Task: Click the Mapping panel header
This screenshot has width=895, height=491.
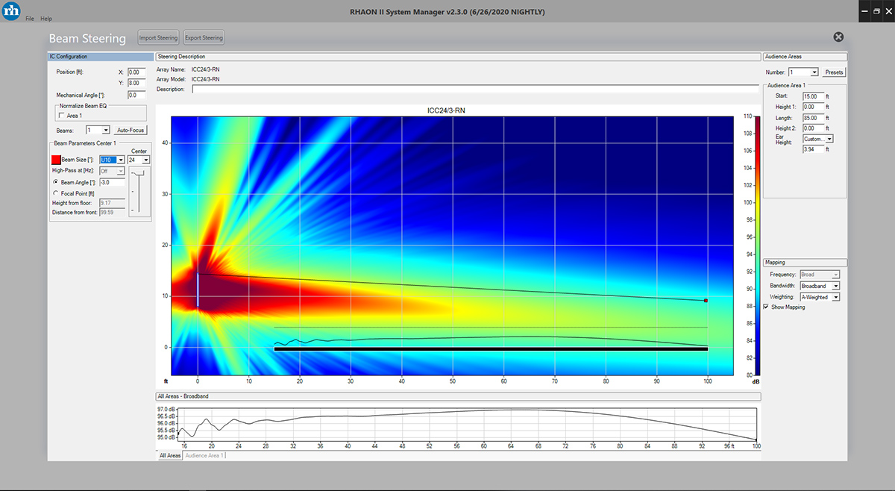Action: coord(805,262)
